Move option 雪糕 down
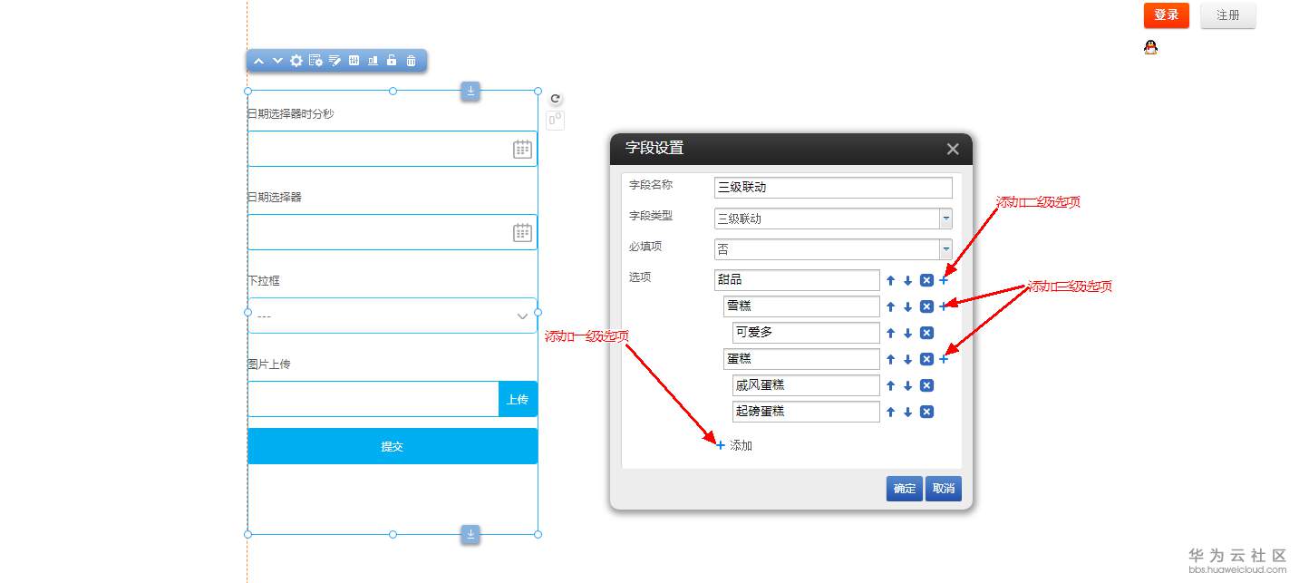This screenshot has width=1299, height=583. (x=907, y=306)
